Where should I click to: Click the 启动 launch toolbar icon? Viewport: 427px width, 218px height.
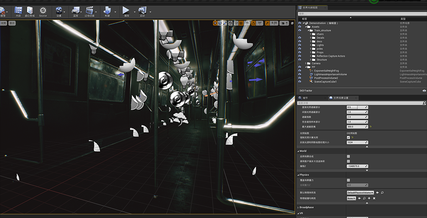pyautogui.click(x=143, y=10)
